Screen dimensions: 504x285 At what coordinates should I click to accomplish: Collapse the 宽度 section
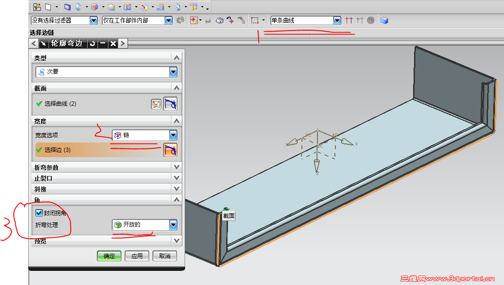(x=177, y=120)
